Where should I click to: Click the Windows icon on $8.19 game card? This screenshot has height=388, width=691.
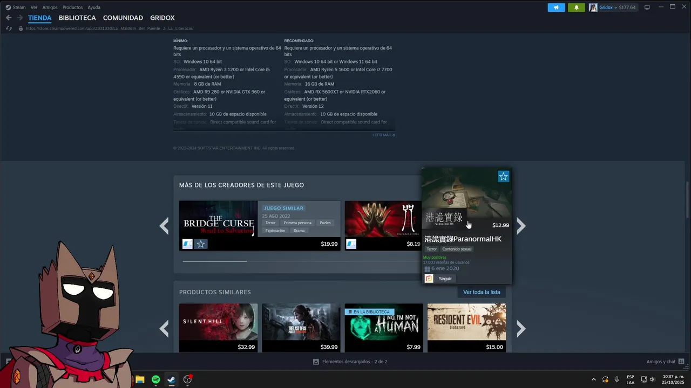351,244
